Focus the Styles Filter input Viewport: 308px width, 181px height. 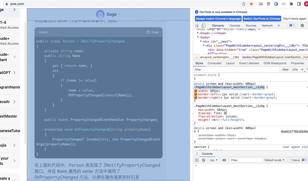pyautogui.click(x=236, y=70)
